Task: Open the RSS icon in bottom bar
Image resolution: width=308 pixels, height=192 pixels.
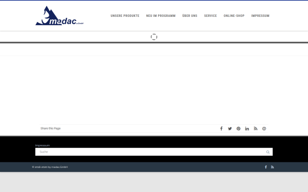Action: coord(273,167)
